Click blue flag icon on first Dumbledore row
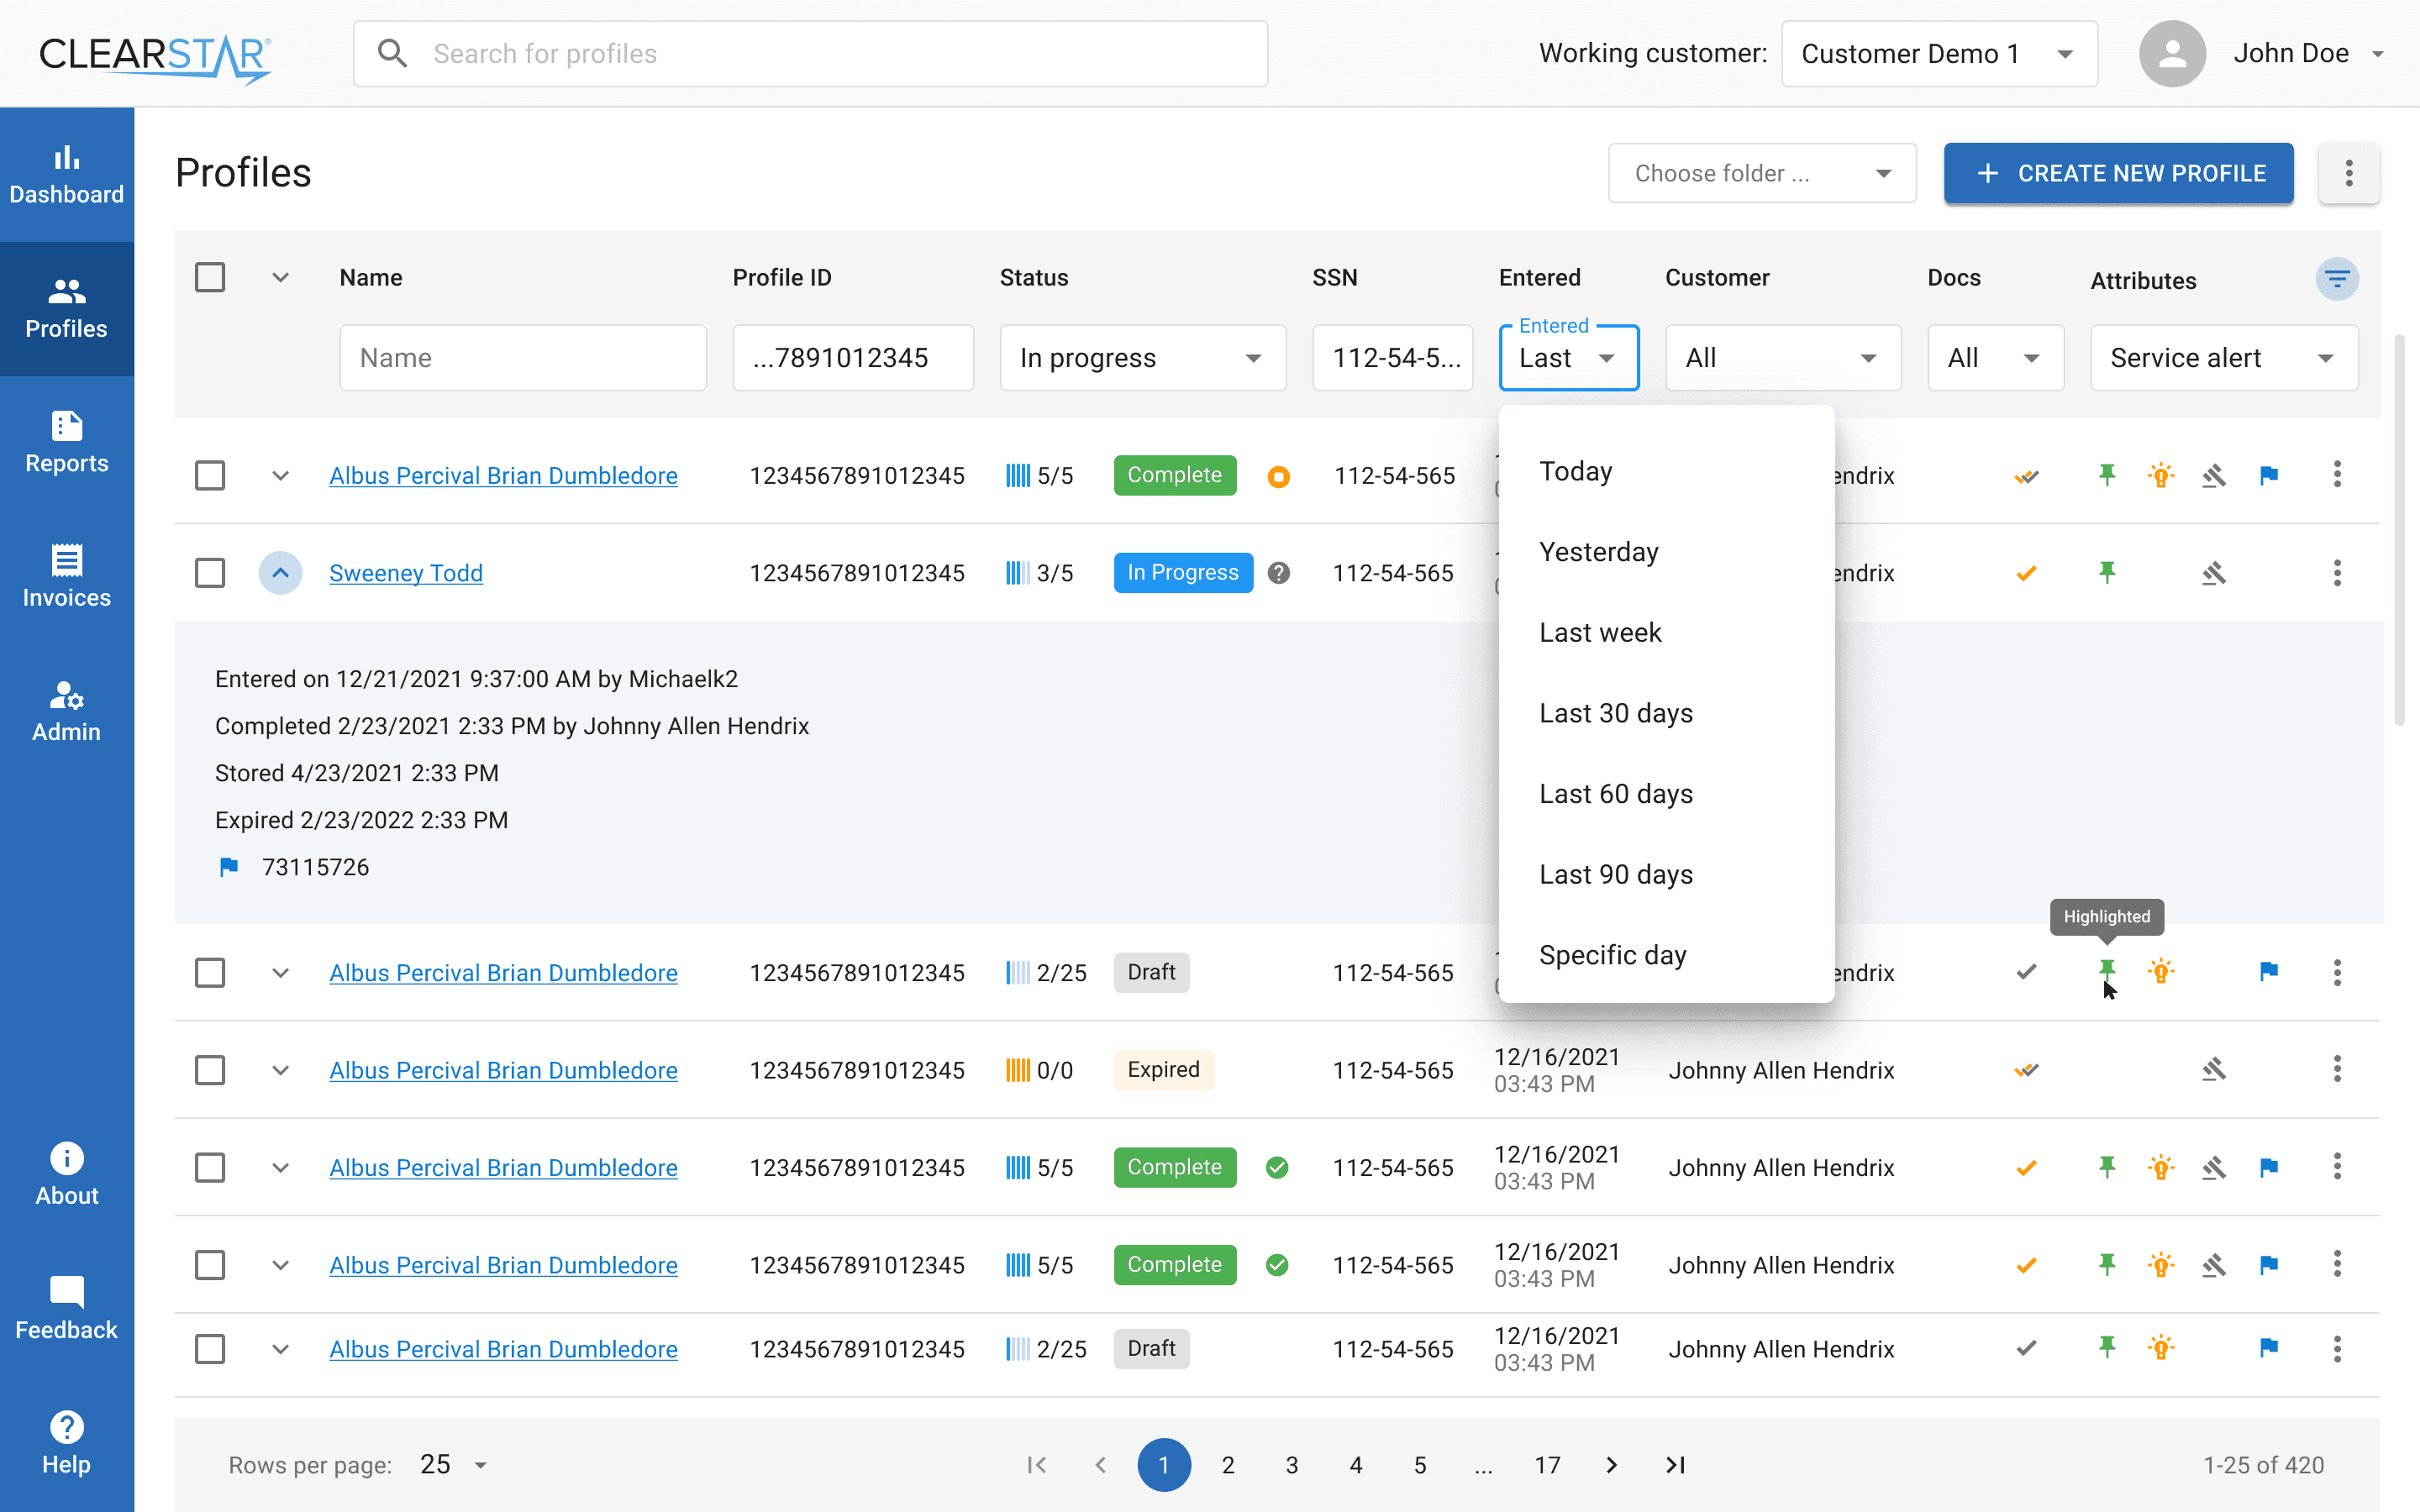 pyautogui.click(x=2268, y=475)
